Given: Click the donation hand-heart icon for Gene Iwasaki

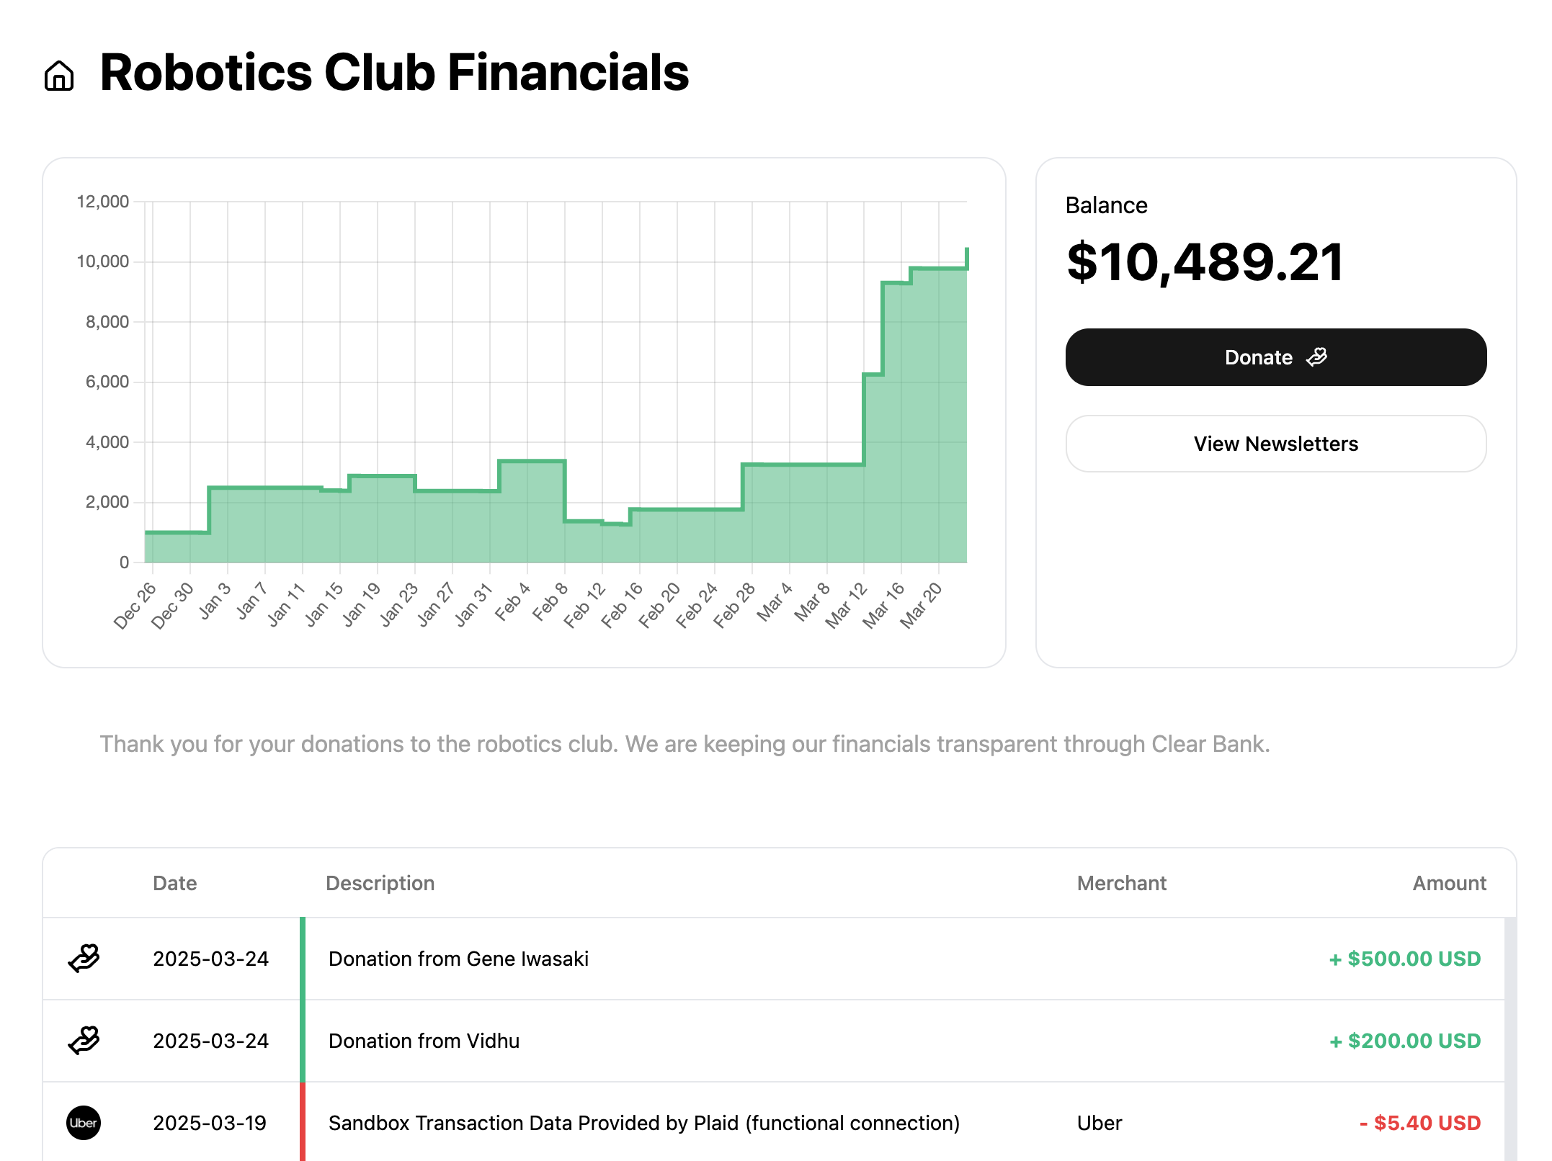Looking at the screenshot, I should 84,959.
